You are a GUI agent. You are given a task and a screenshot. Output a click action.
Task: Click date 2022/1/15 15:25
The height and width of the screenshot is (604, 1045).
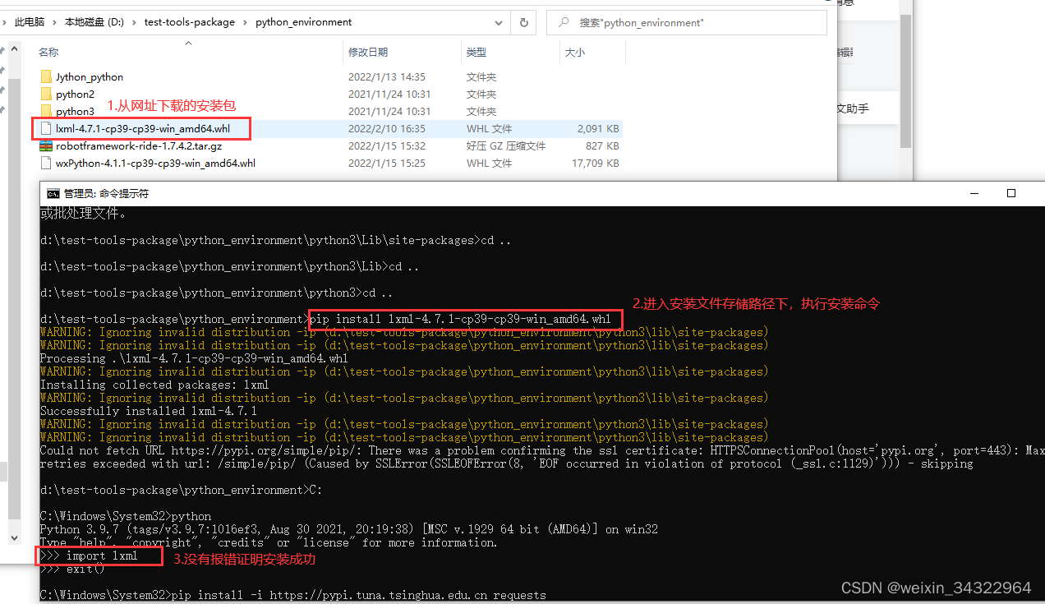point(387,164)
